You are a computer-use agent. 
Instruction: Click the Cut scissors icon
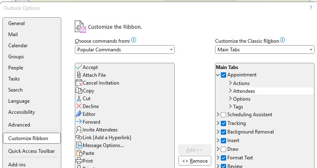point(79,99)
